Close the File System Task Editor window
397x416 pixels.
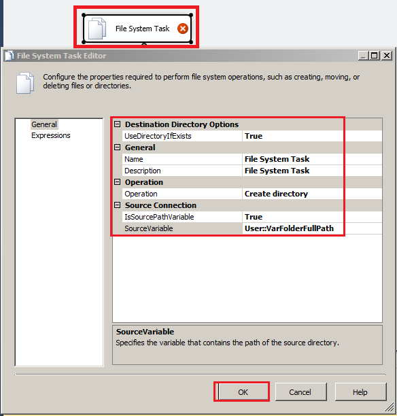point(387,56)
